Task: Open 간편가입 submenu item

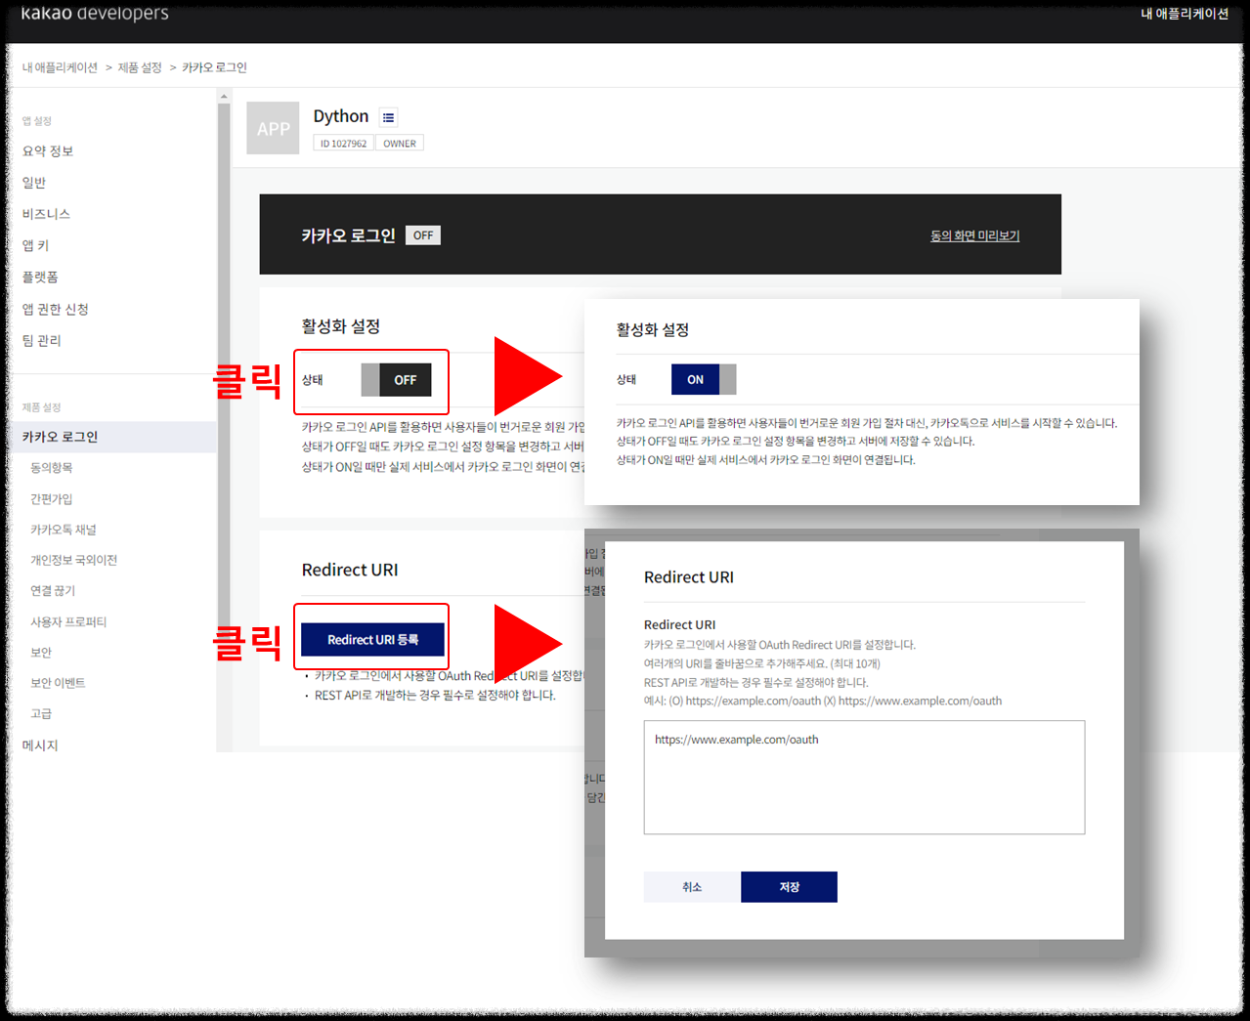Action: pyautogui.click(x=51, y=498)
